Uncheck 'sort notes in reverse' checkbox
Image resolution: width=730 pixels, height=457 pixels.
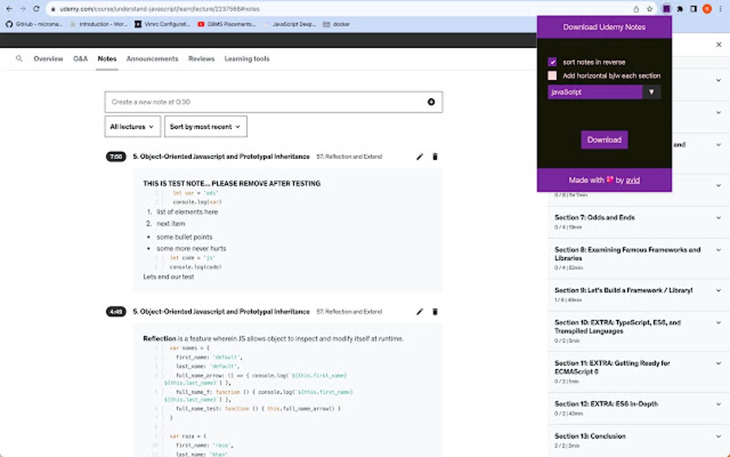pos(552,62)
